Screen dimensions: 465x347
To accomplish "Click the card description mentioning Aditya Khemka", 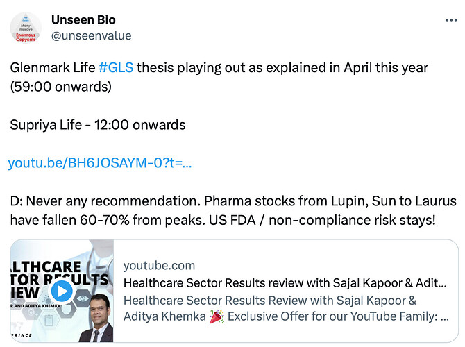I will coord(286,308).
